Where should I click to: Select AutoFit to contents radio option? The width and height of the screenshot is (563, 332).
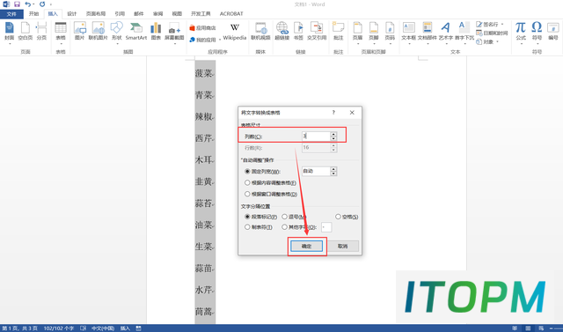pos(247,183)
